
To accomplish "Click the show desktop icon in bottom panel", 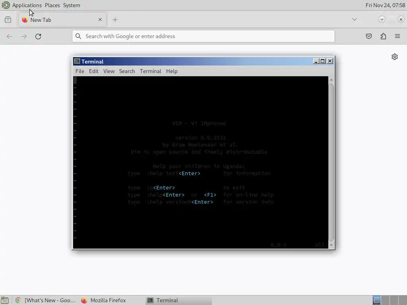I will point(5,300).
